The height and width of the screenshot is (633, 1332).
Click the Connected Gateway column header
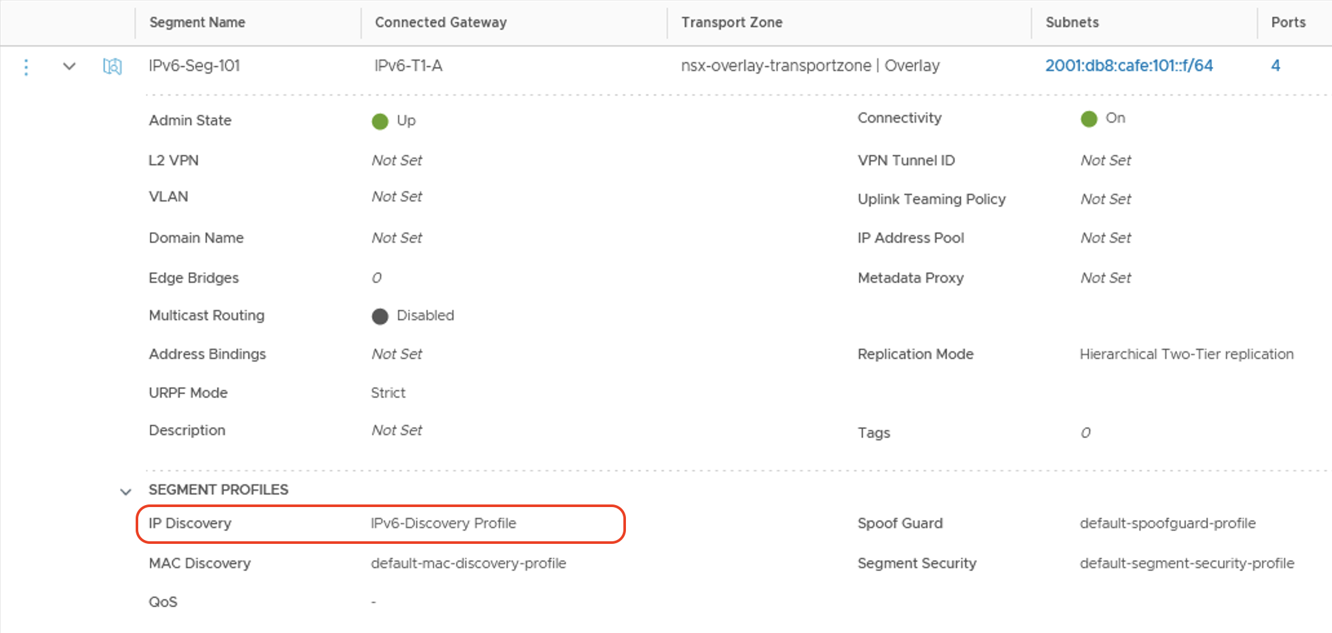tap(441, 22)
